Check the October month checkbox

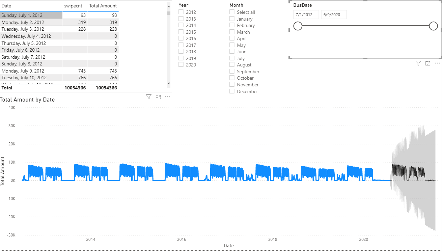pyautogui.click(x=232, y=78)
